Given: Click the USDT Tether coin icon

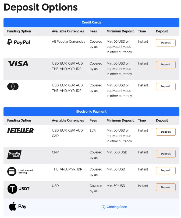Looking at the screenshot, I should [x=12, y=189].
